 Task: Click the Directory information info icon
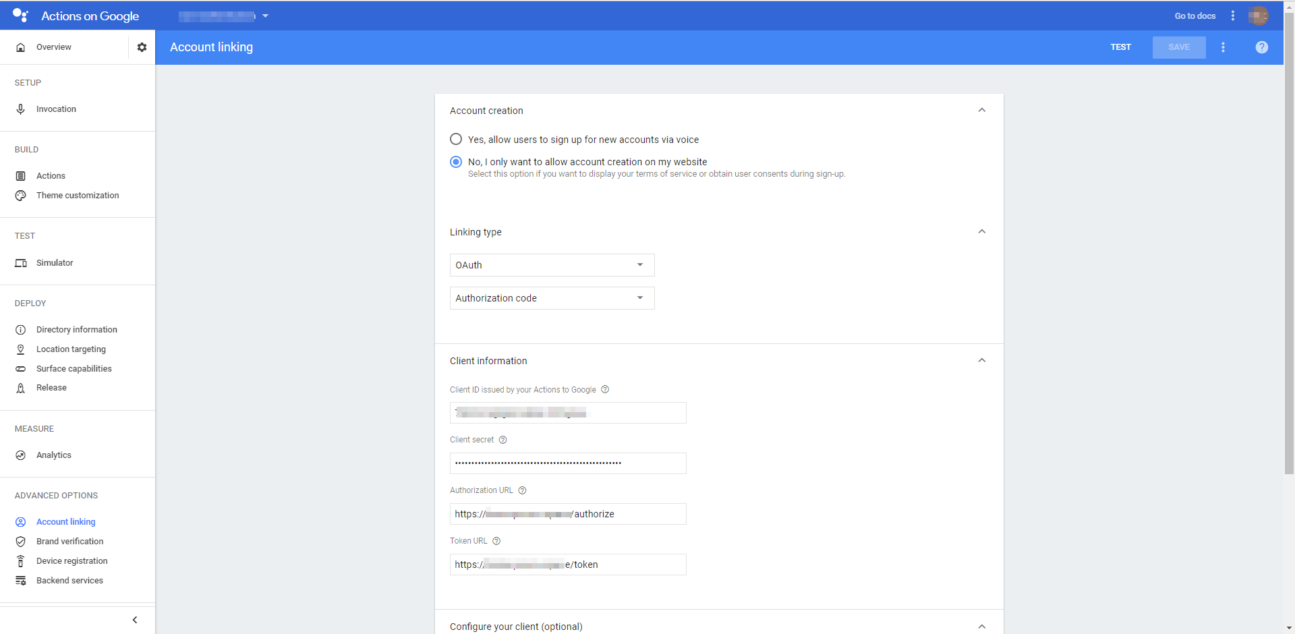tap(21, 330)
